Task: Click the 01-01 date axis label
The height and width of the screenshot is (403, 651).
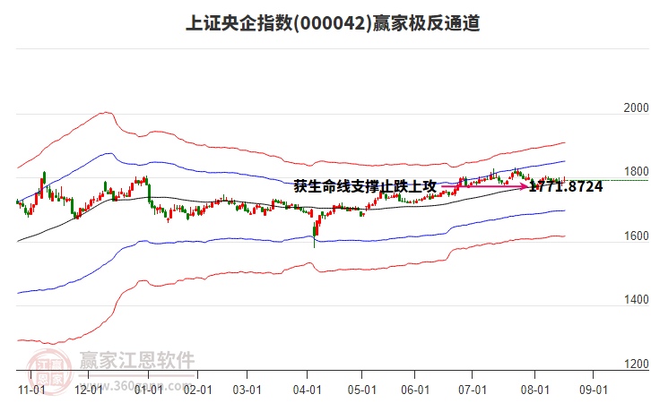Action: click(149, 390)
